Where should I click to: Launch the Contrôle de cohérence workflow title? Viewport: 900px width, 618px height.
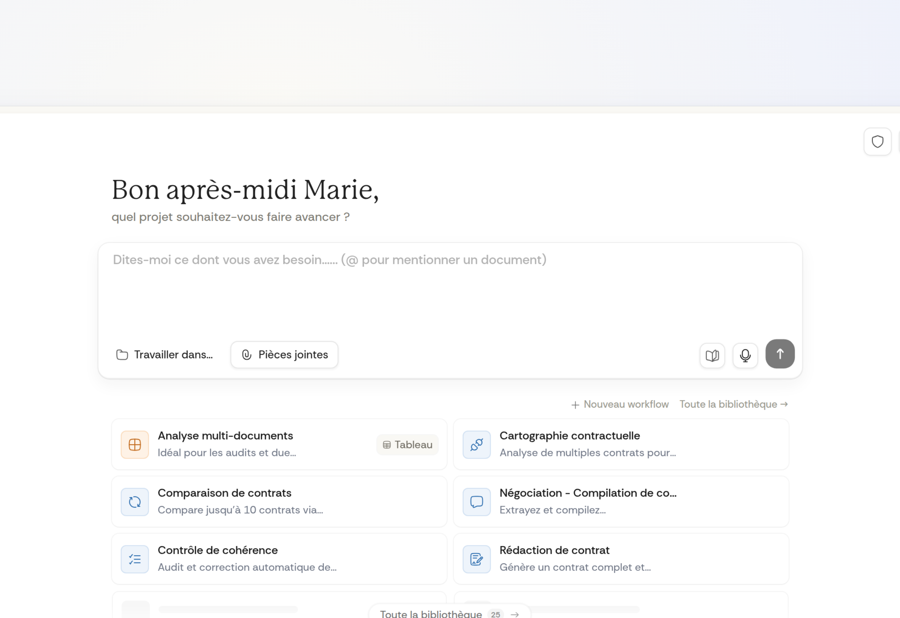218,550
